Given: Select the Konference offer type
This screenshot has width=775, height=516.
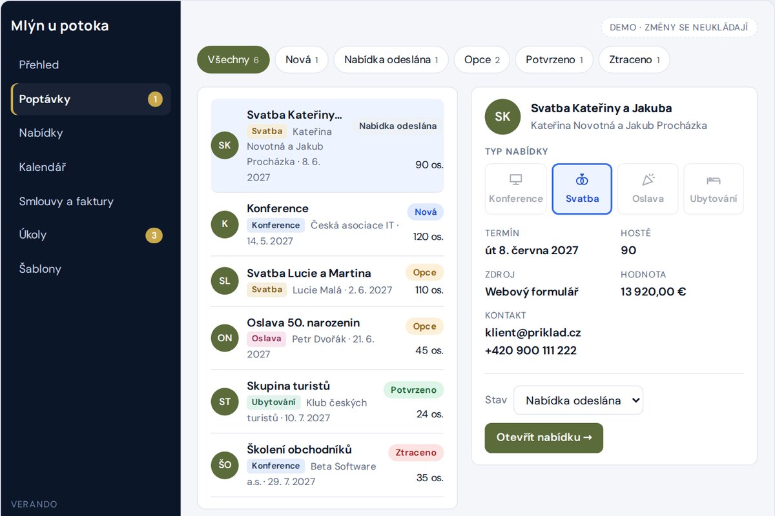Looking at the screenshot, I should 516,189.
